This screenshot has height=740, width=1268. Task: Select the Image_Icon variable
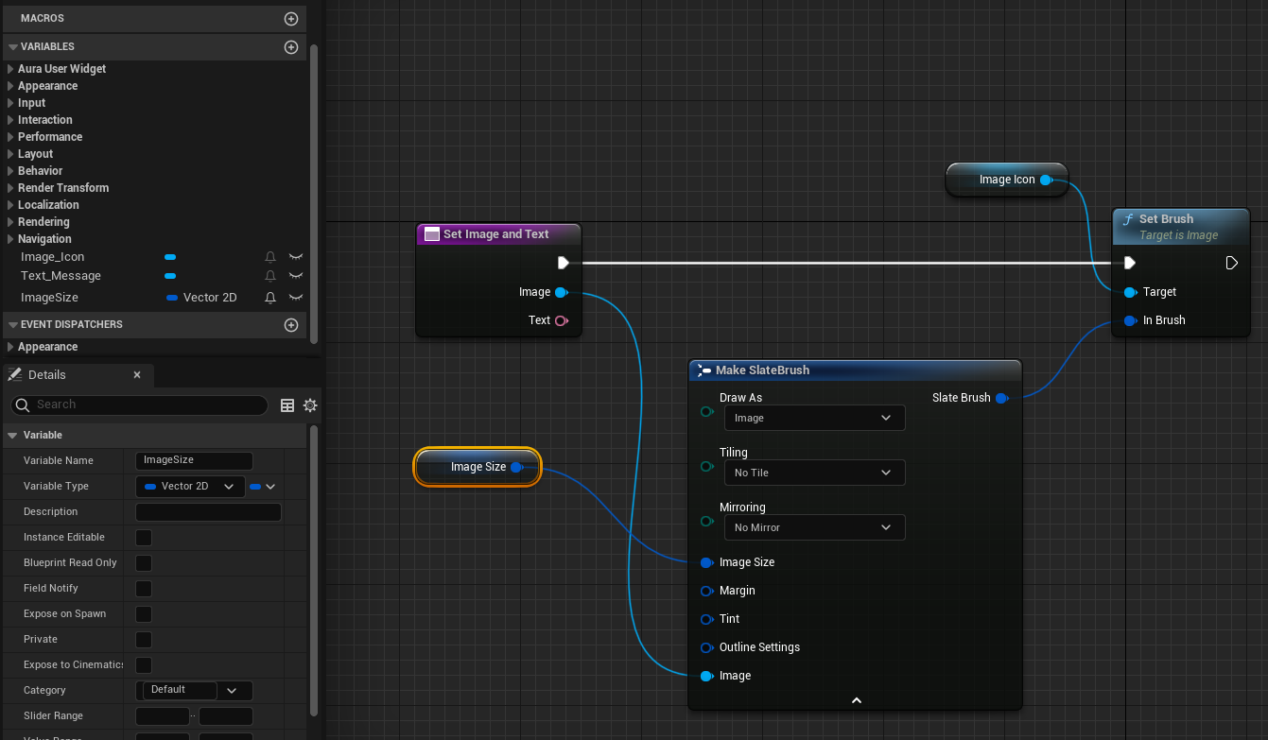coord(52,257)
